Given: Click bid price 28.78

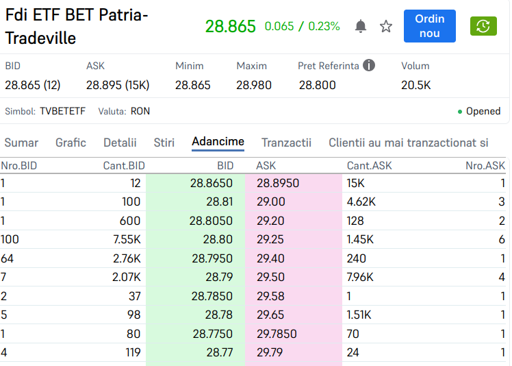Looking at the screenshot, I should point(219,315).
